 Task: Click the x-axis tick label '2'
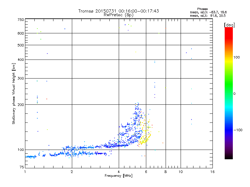[72, 172]
